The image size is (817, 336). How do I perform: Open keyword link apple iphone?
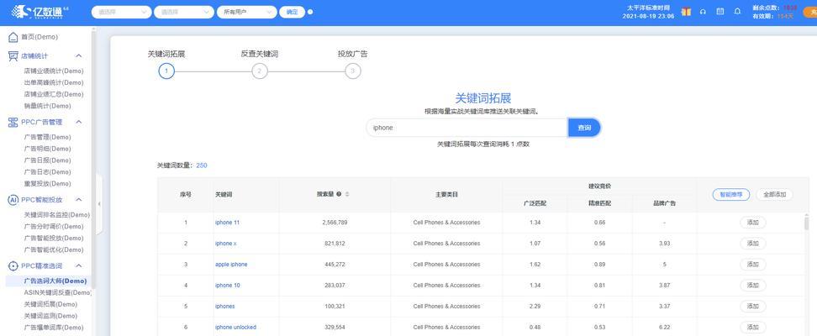click(231, 264)
